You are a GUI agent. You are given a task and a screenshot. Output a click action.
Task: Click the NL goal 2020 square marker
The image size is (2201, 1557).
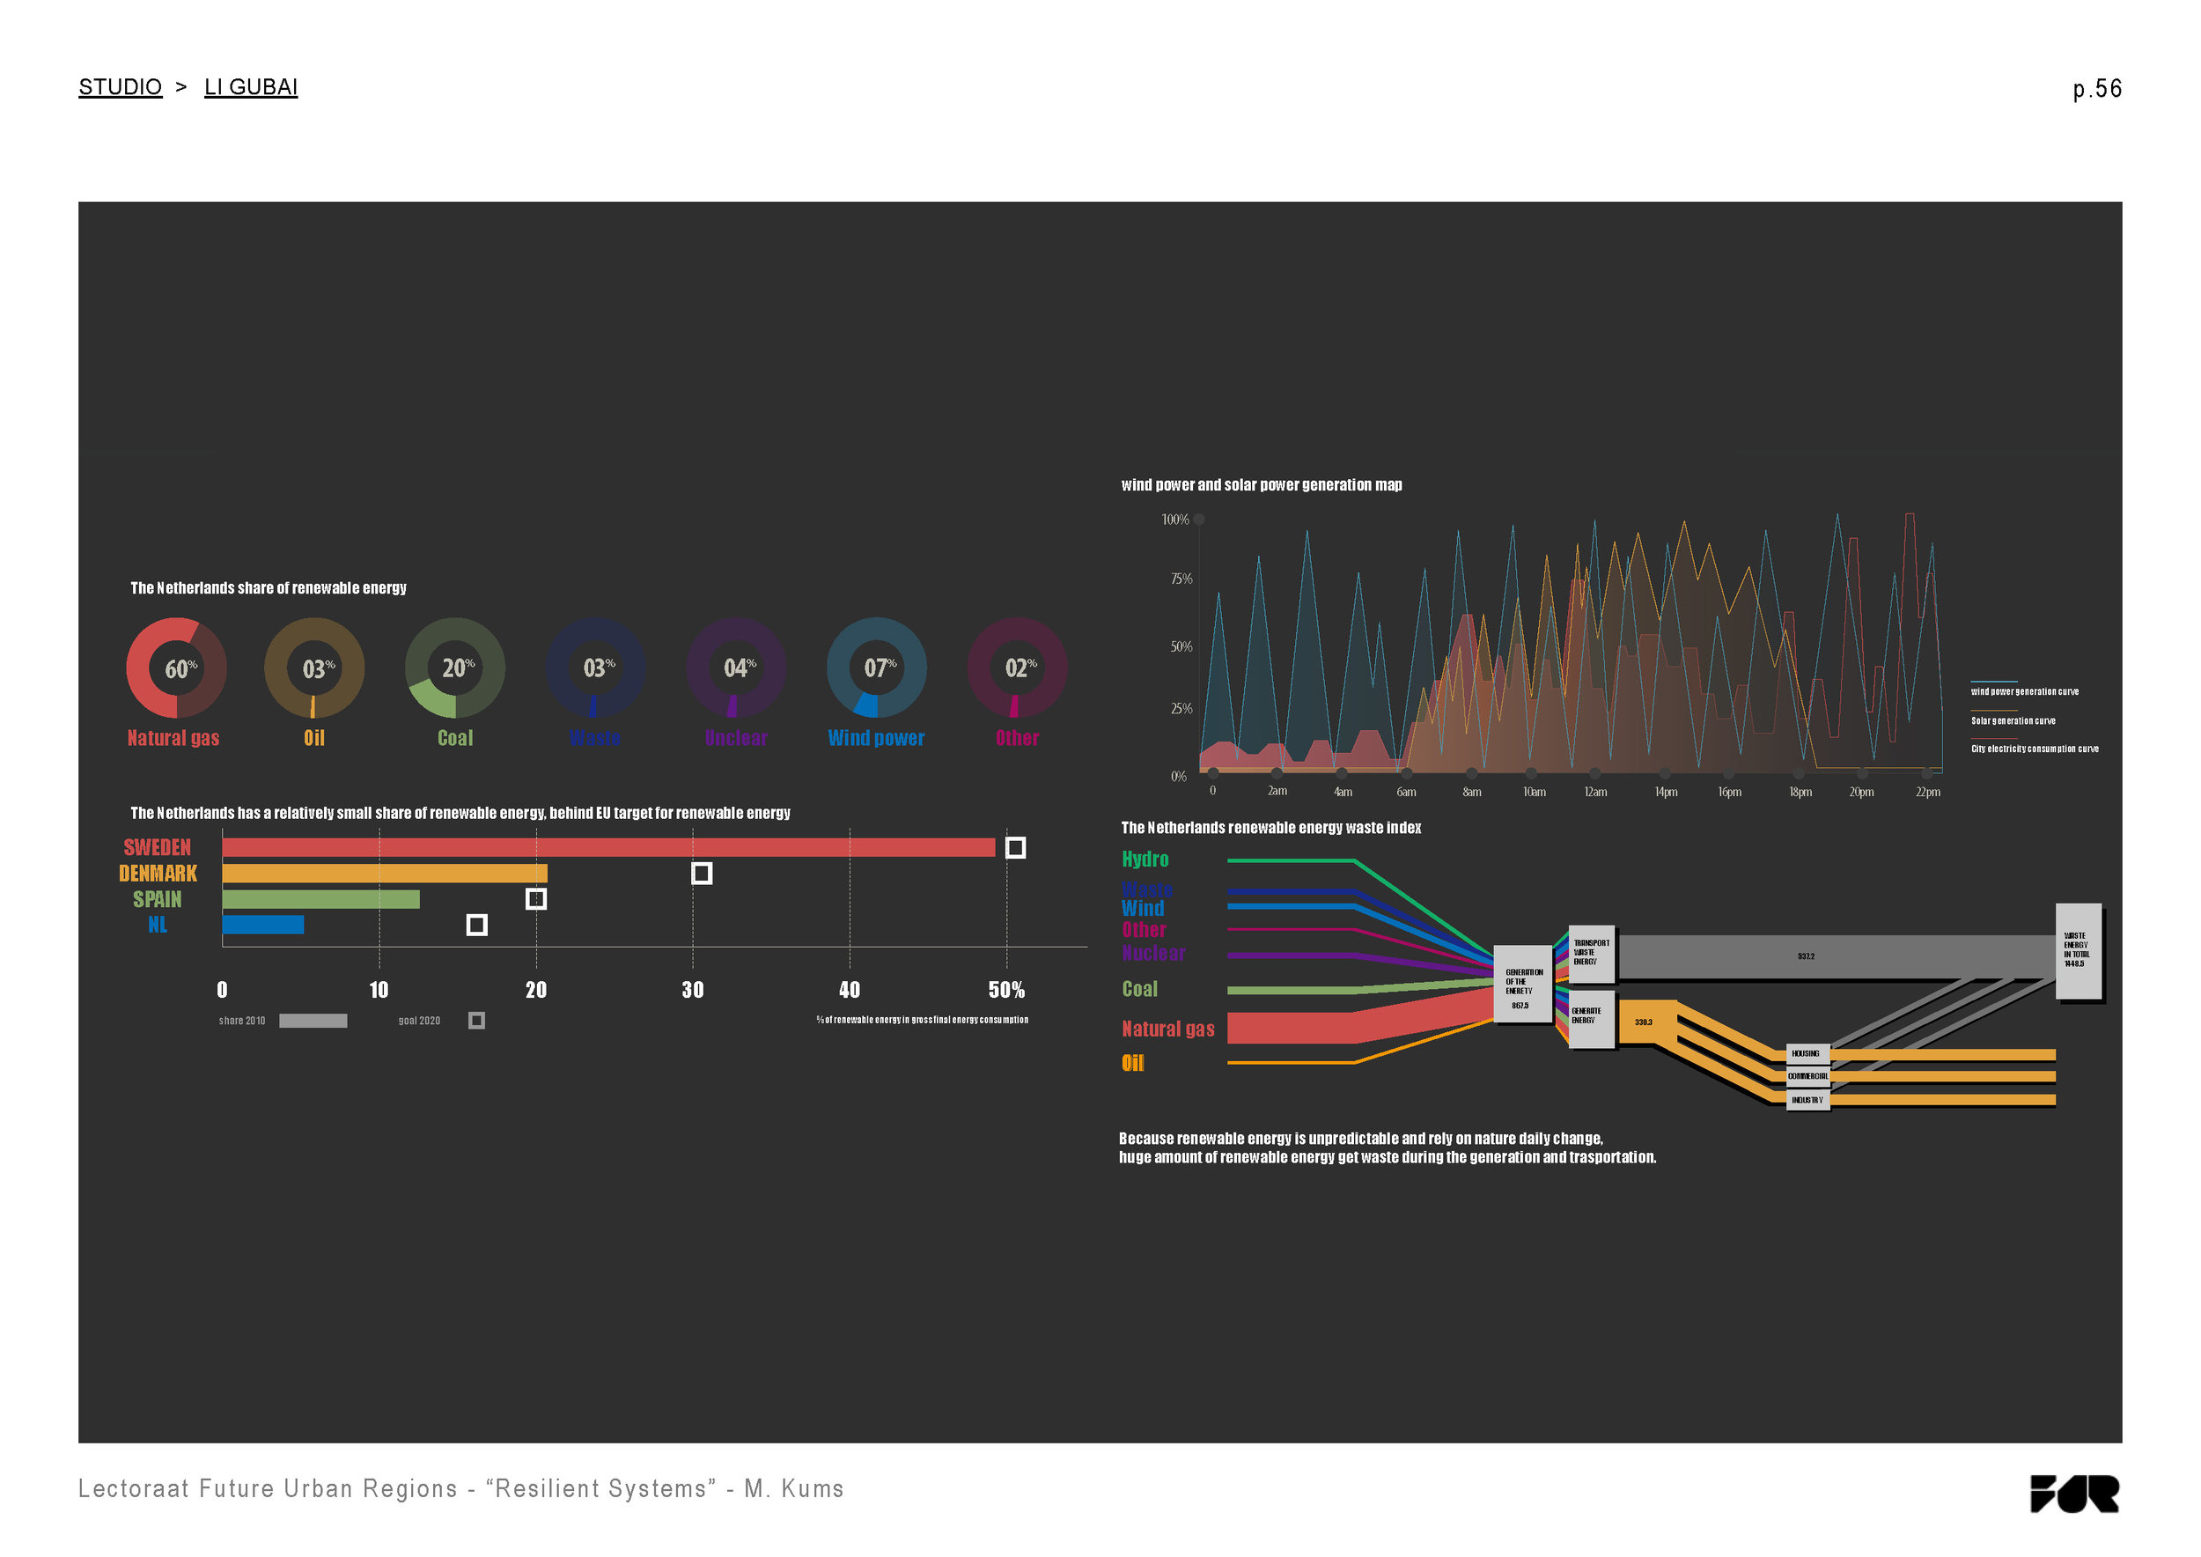coord(476,924)
